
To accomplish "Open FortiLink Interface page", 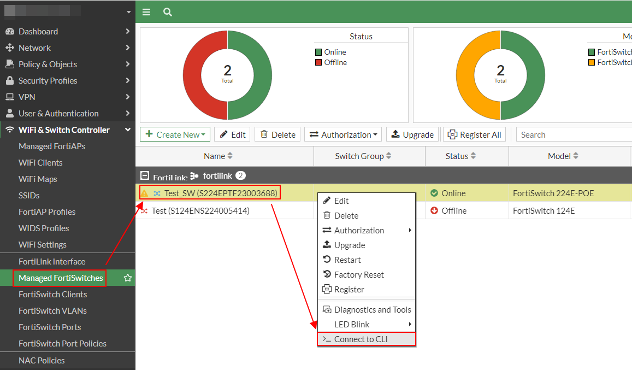I will click(51, 261).
